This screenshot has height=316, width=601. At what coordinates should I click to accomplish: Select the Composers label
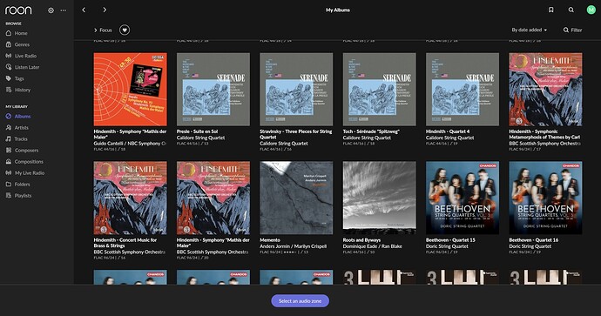(x=26, y=150)
